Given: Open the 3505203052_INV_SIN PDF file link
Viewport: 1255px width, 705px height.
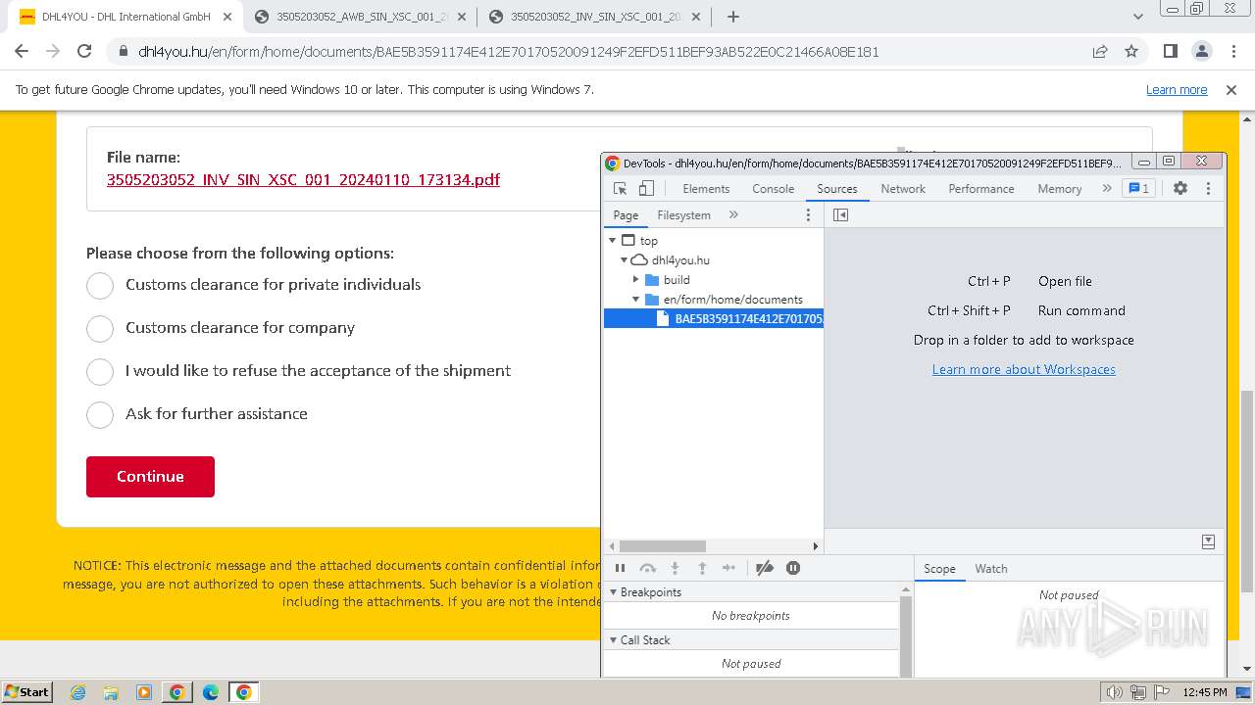Looking at the screenshot, I should 303,180.
